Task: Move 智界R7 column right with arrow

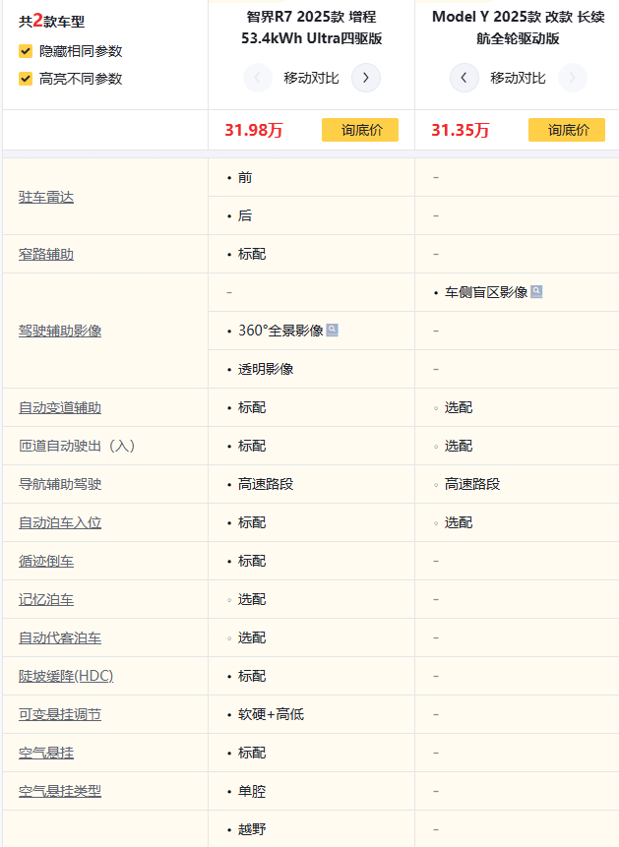Action: tap(366, 78)
